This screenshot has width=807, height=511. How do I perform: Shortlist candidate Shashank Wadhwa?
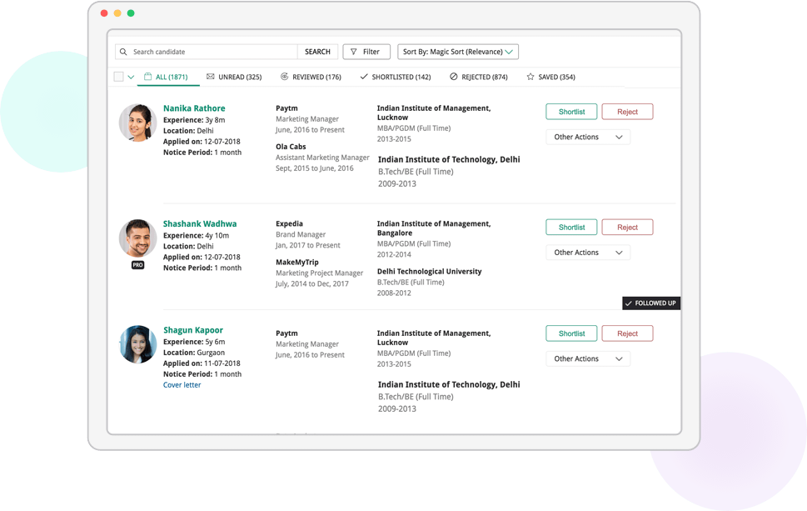point(571,227)
